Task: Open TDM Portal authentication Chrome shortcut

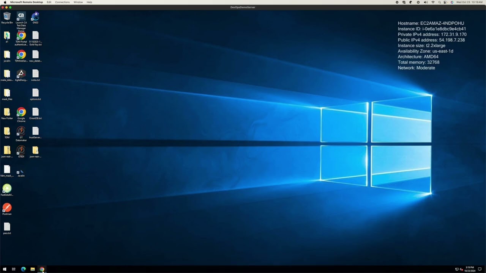Action: pyautogui.click(x=21, y=39)
